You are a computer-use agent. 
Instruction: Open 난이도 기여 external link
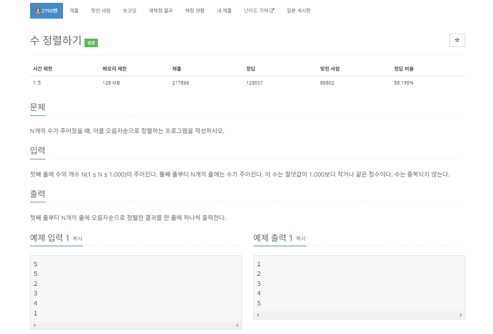point(259,10)
